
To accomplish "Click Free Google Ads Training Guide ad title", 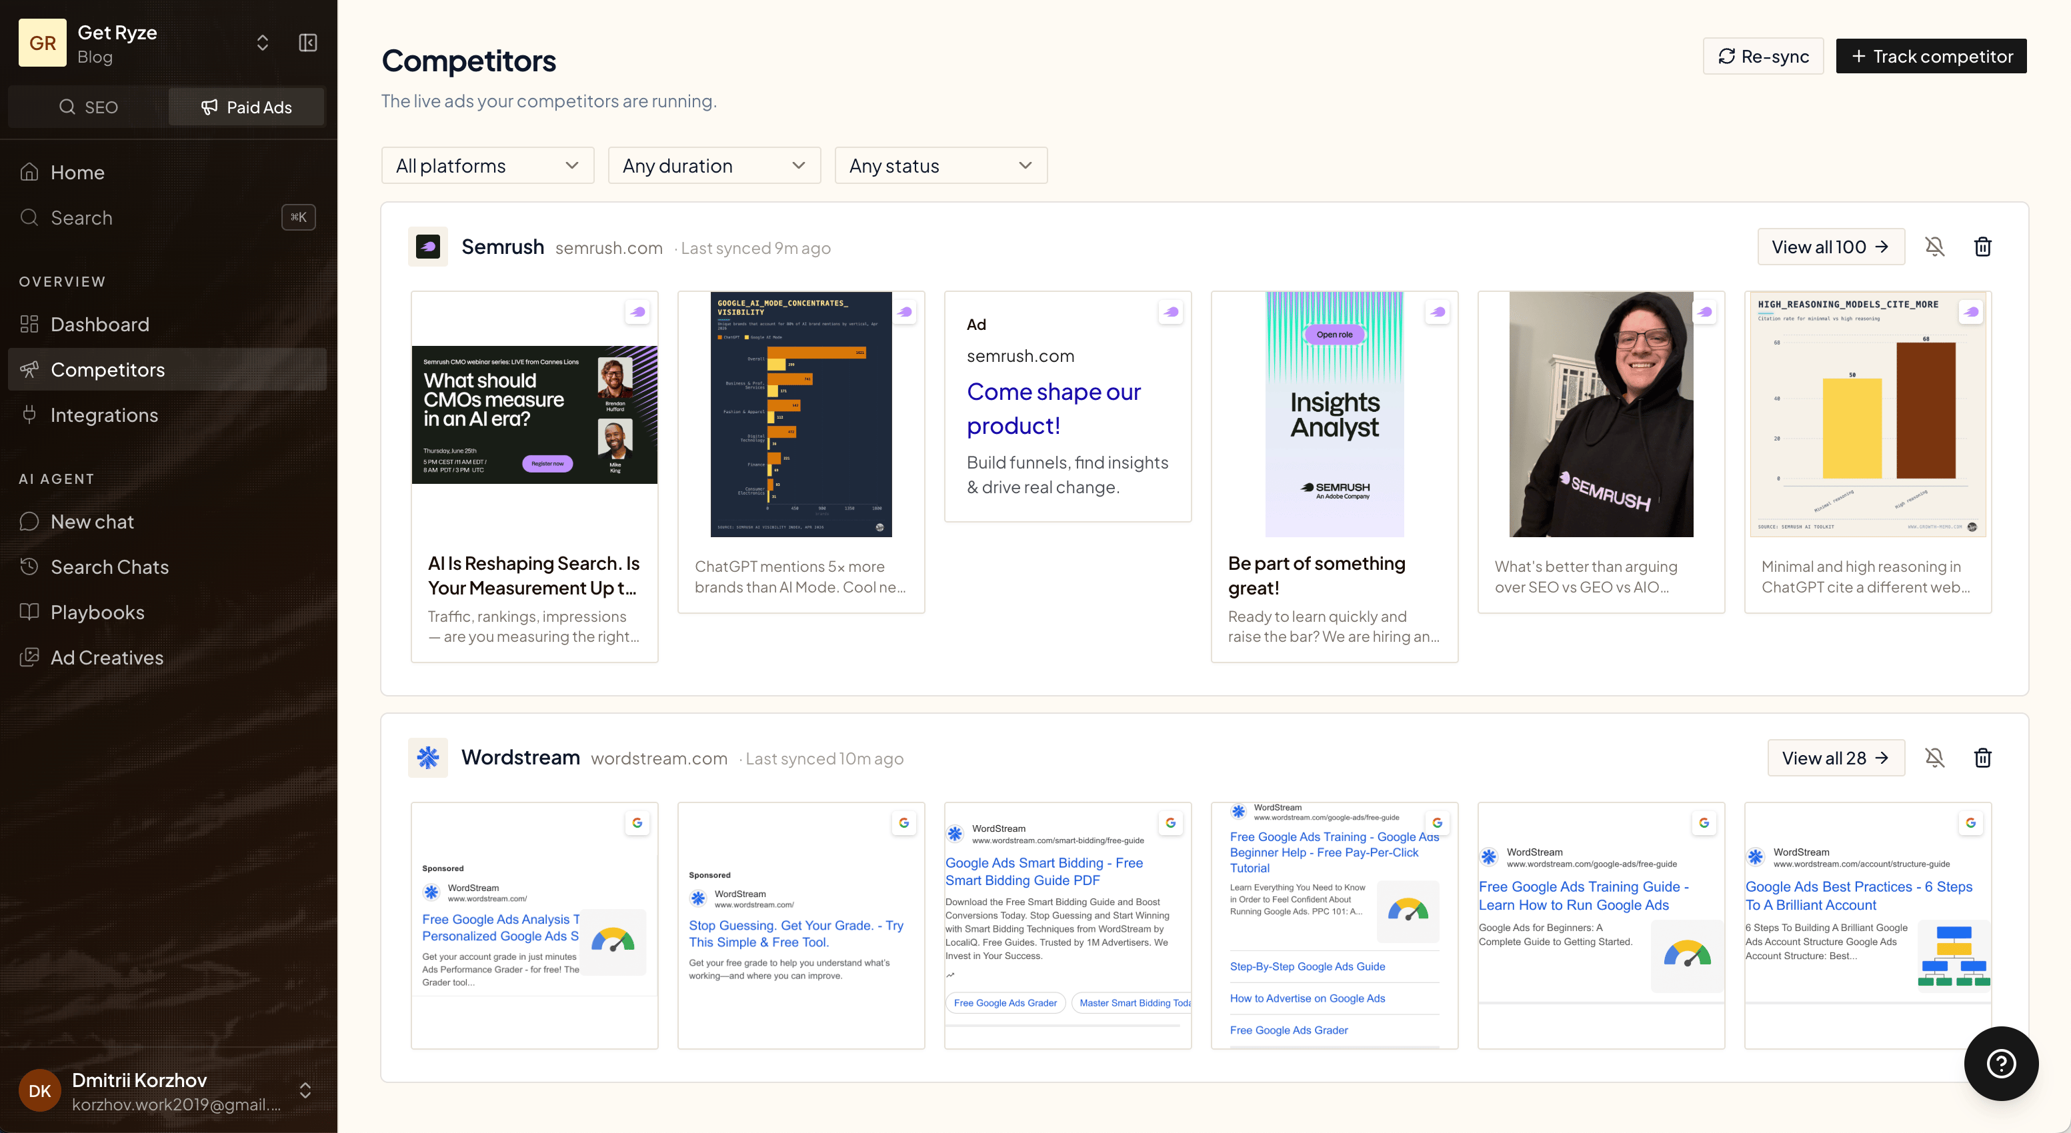I will click(1584, 895).
